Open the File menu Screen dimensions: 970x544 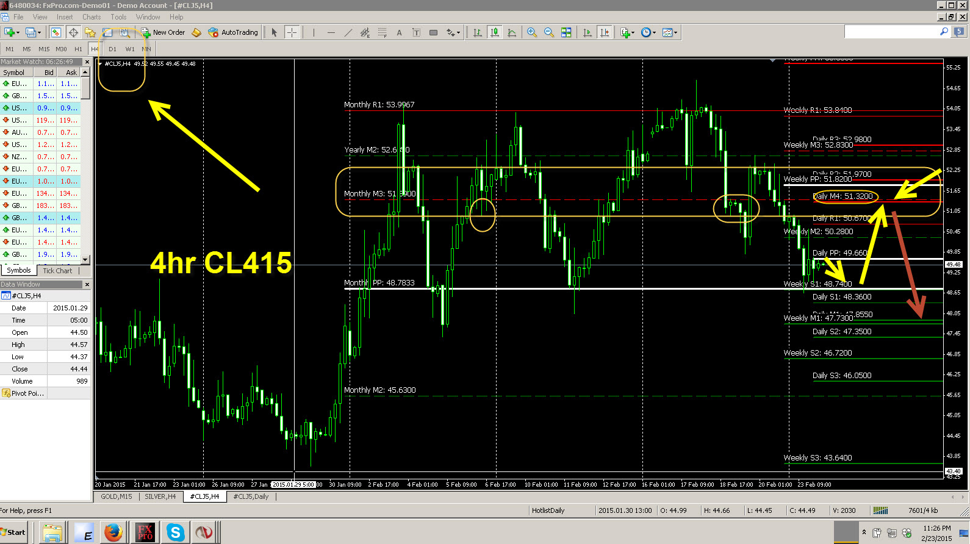tap(18, 17)
